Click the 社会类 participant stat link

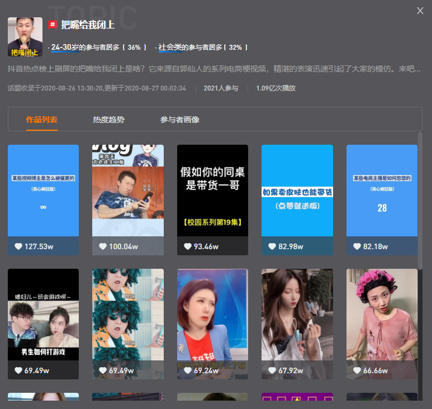pyautogui.click(x=170, y=47)
